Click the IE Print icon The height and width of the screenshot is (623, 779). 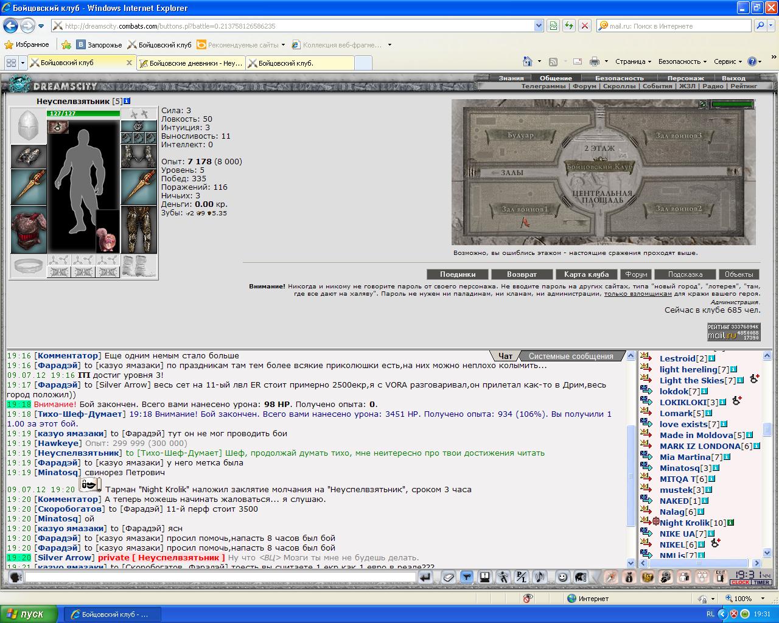pyautogui.click(x=594, y=61)
